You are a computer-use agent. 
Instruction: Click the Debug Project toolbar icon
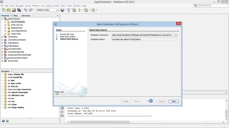86,10
